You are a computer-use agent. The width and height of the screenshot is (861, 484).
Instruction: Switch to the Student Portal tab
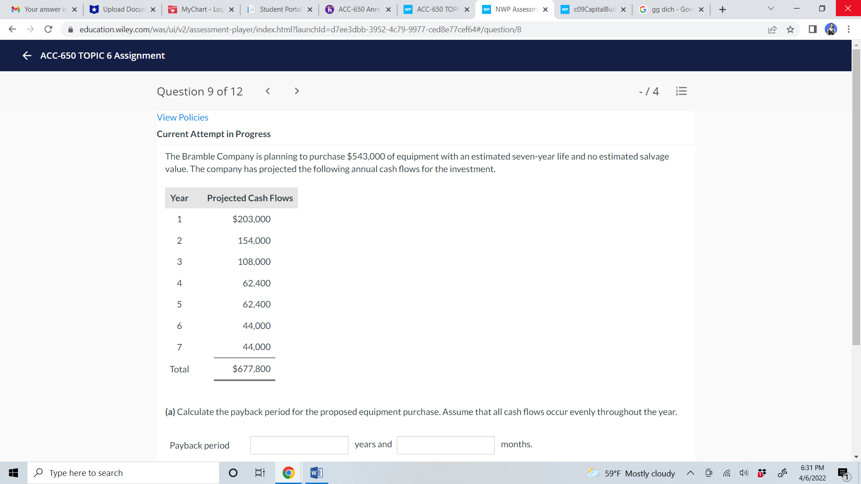coord(276,9)
